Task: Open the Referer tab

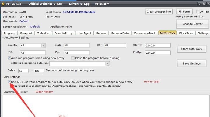Action: pos(101,33)
